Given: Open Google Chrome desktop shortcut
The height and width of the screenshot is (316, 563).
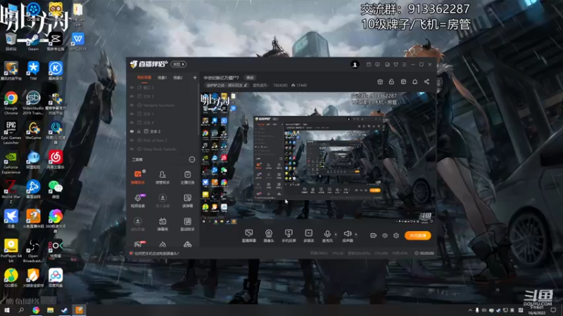Looking at the screenshot, I should (x=11, y=103).
